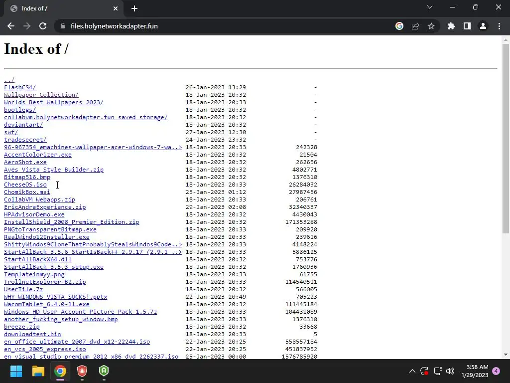Download en_office_ultimate_2007 dvd iso
Image resolution: width=510 pixels, height=383 pixels.
tap(77, 342)
